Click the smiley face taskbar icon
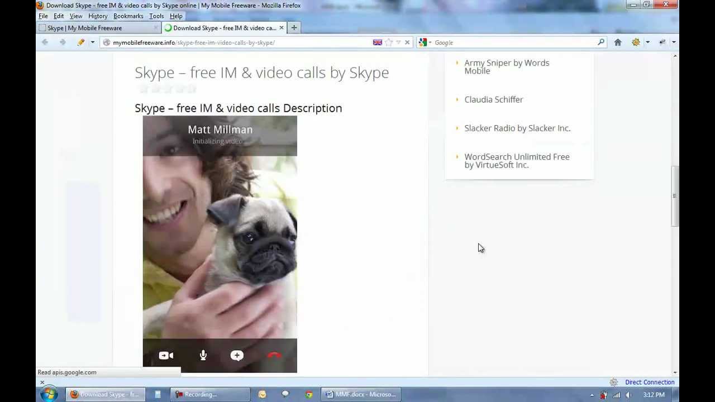The width and height of the screenshot is (715, 402). click(x=262, y=395)
